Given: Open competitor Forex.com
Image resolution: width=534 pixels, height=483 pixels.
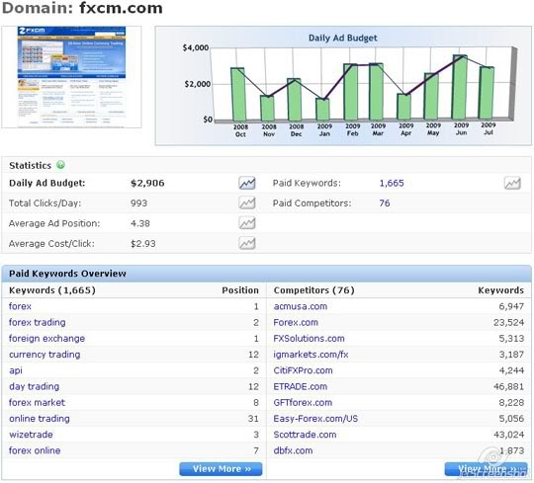Looking at the screenshot, I should pos(296,322).
